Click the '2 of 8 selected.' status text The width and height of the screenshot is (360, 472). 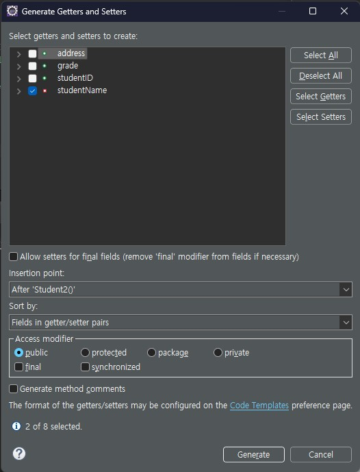[53, 426]
